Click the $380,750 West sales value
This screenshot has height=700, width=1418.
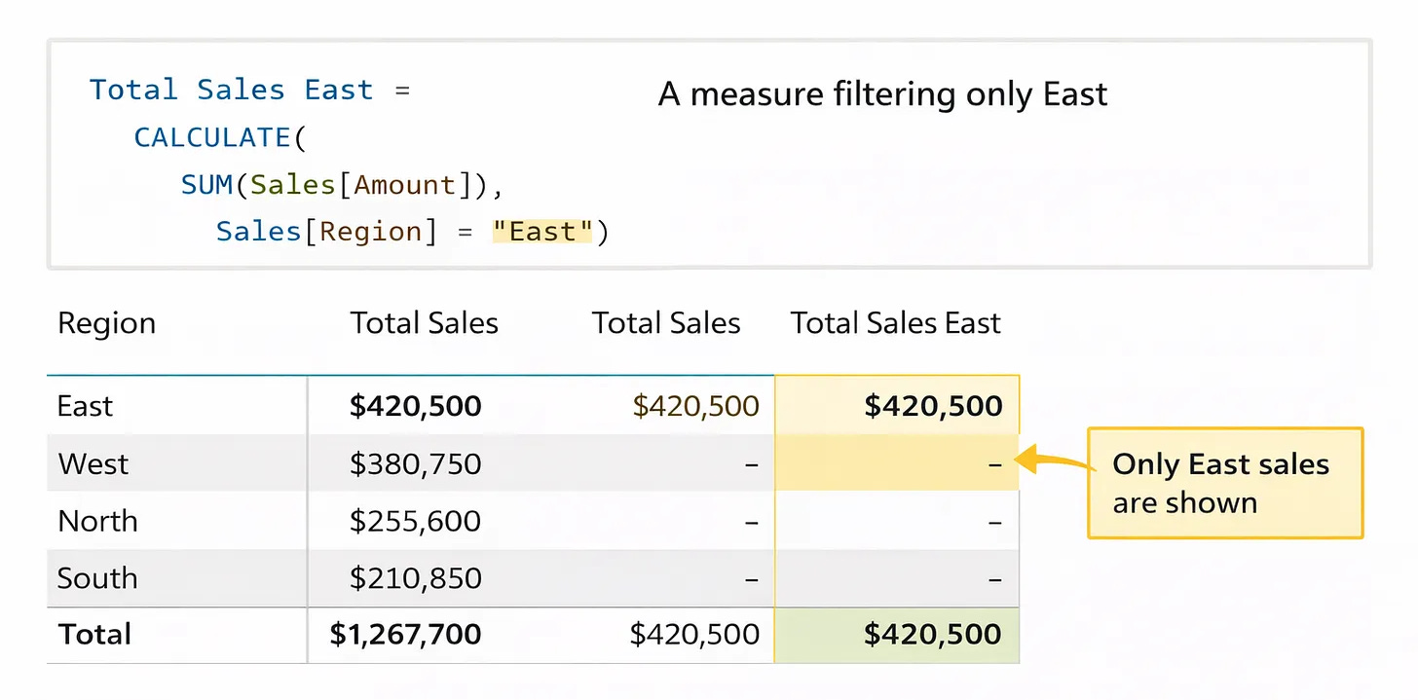416,463
